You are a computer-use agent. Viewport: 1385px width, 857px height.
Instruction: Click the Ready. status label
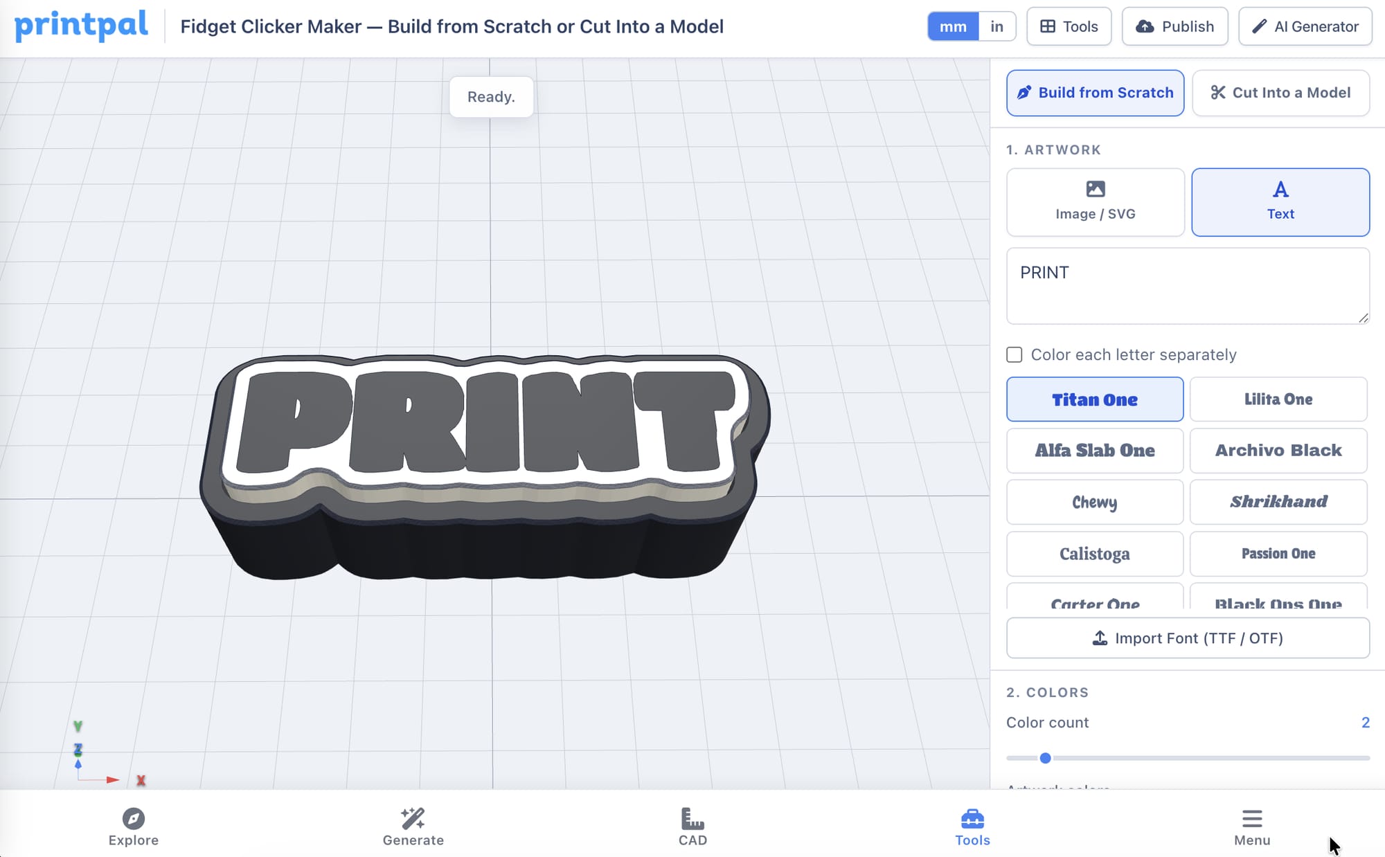(491, 97)
